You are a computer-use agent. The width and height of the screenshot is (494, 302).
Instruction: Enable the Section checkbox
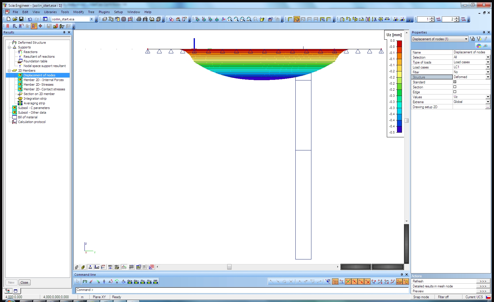click(455, 87)
